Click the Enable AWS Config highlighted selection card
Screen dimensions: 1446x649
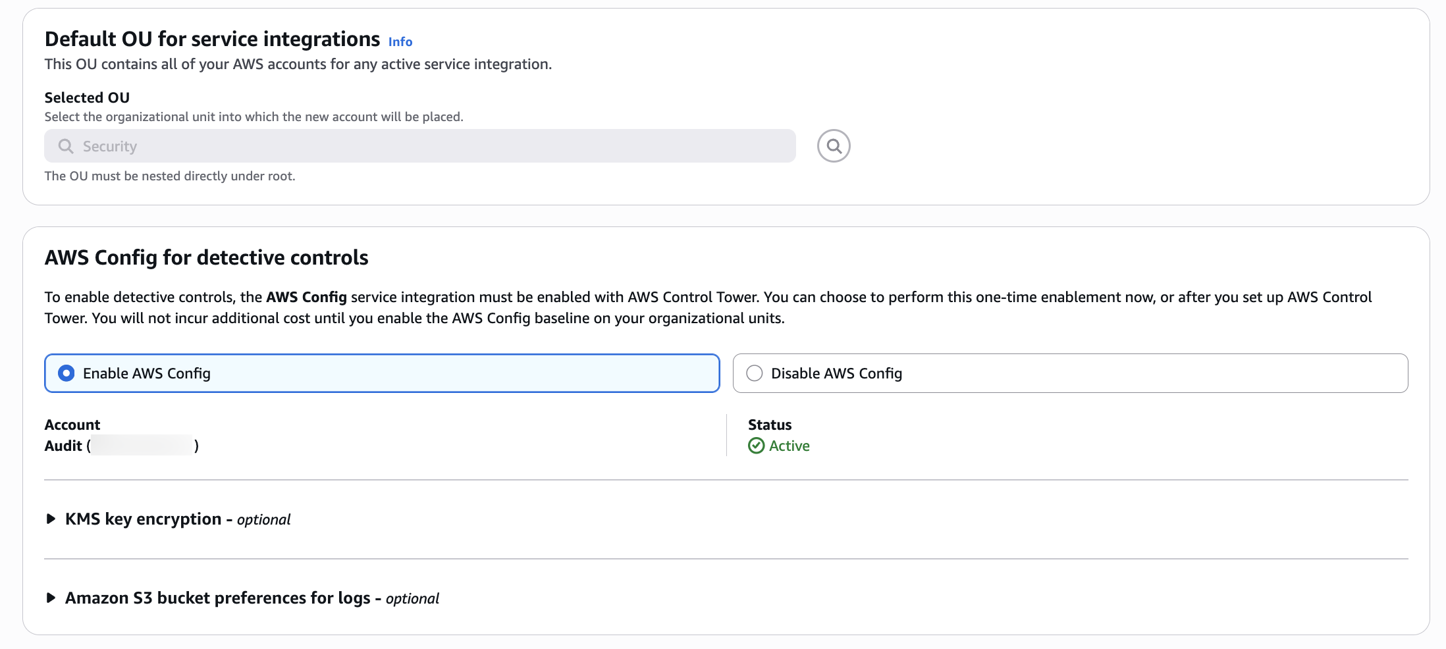click(x=381, y=373)
